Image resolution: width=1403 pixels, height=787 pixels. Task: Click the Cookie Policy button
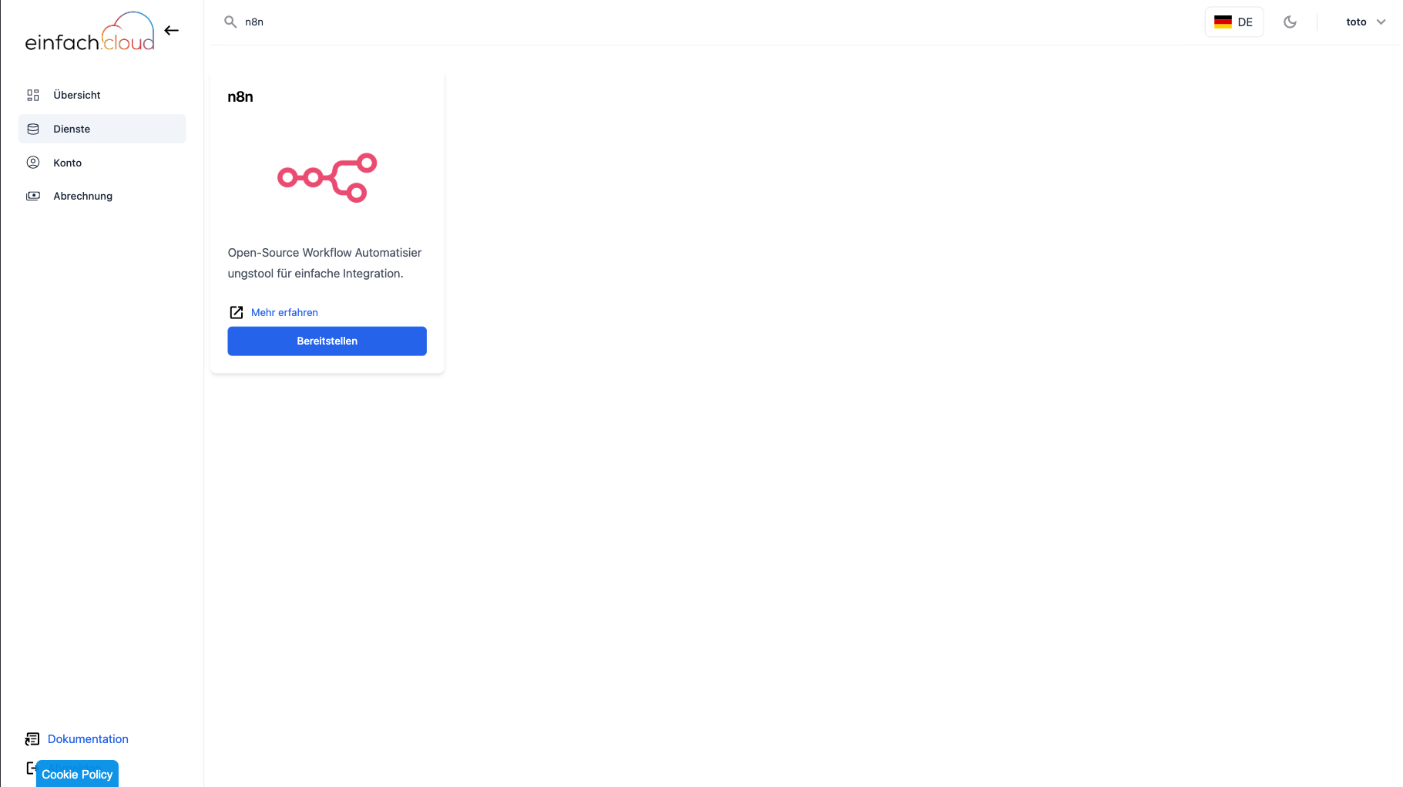point(77,774)
